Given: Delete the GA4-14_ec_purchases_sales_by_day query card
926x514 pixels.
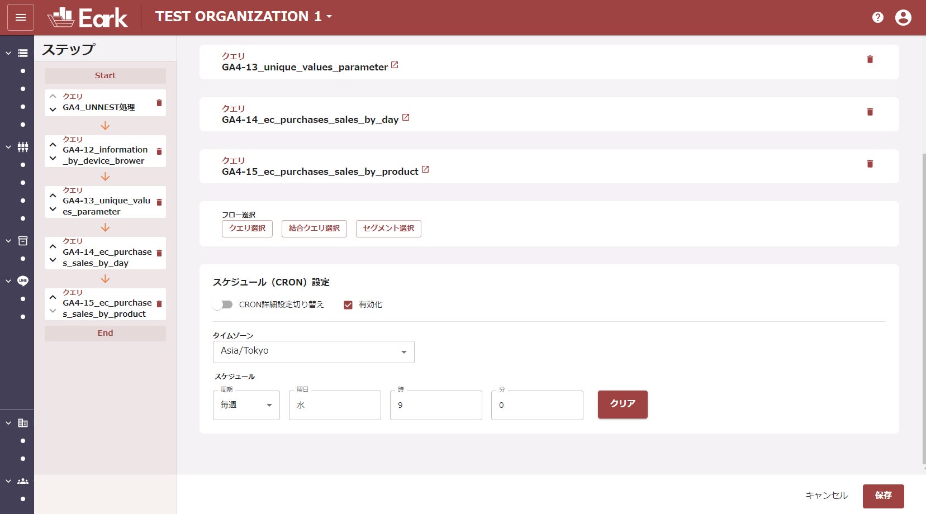Looking at the screenshot, I should tap(870, 112).
